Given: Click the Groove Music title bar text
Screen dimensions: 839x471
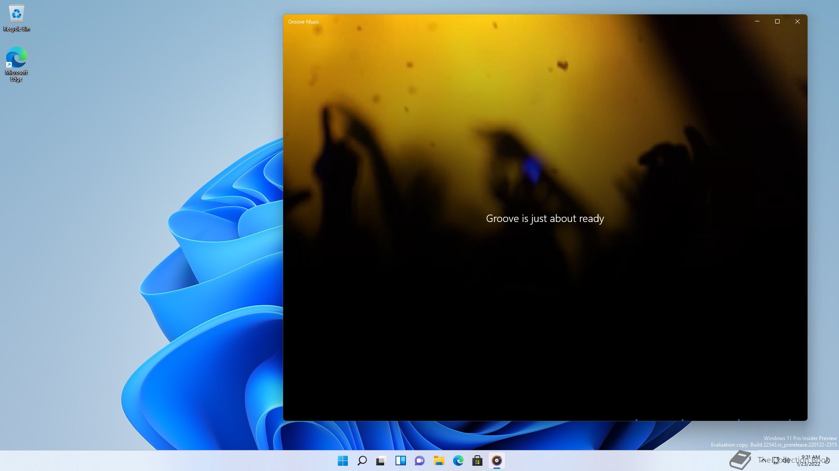Looking at the screenshot, I should coord(303,22).
